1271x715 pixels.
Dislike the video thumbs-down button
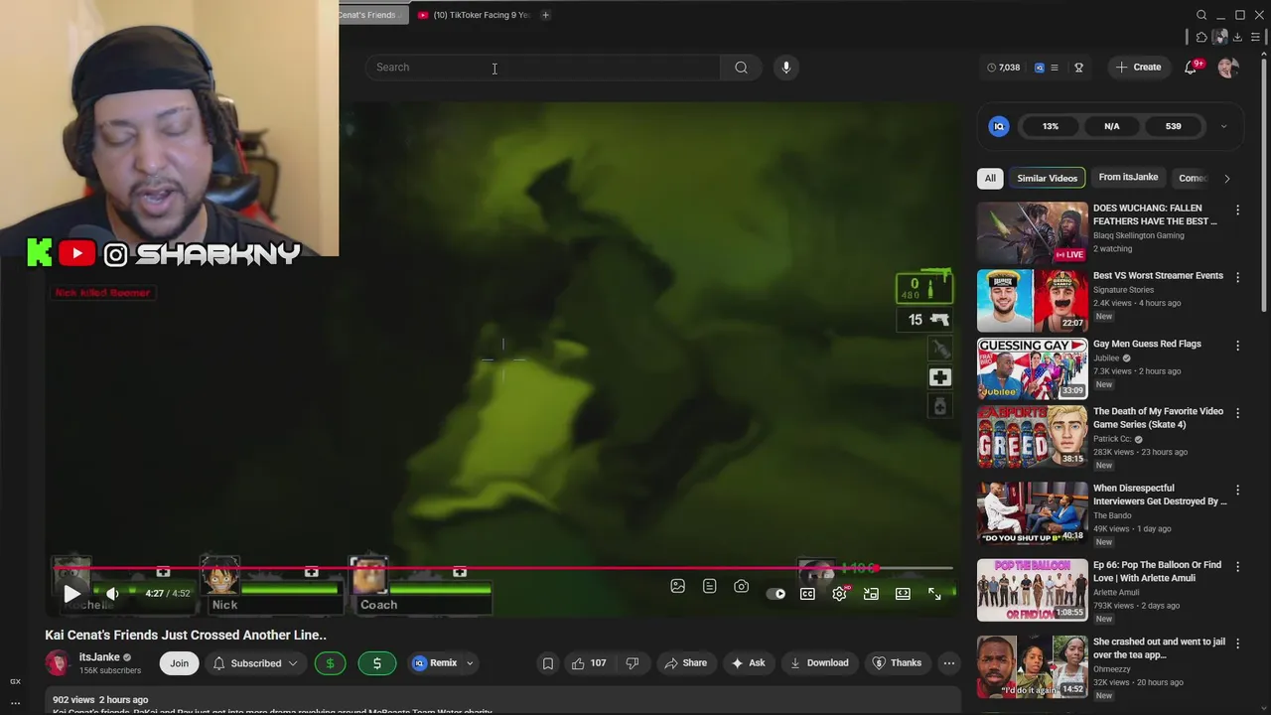(x=632, y=663)
